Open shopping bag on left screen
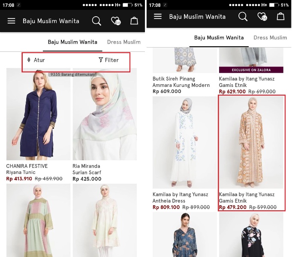The height and width of the screenshot is (257, 292). (134, 21)
